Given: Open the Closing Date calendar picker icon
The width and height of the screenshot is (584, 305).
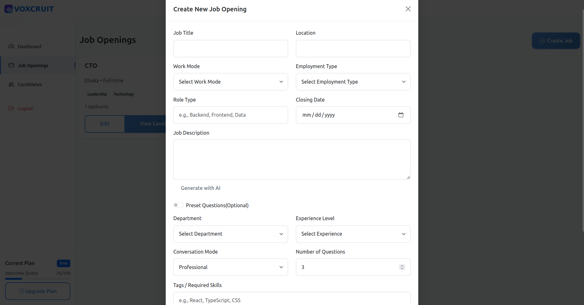Looking at the screenshot, I should click(x=401, y=115).
